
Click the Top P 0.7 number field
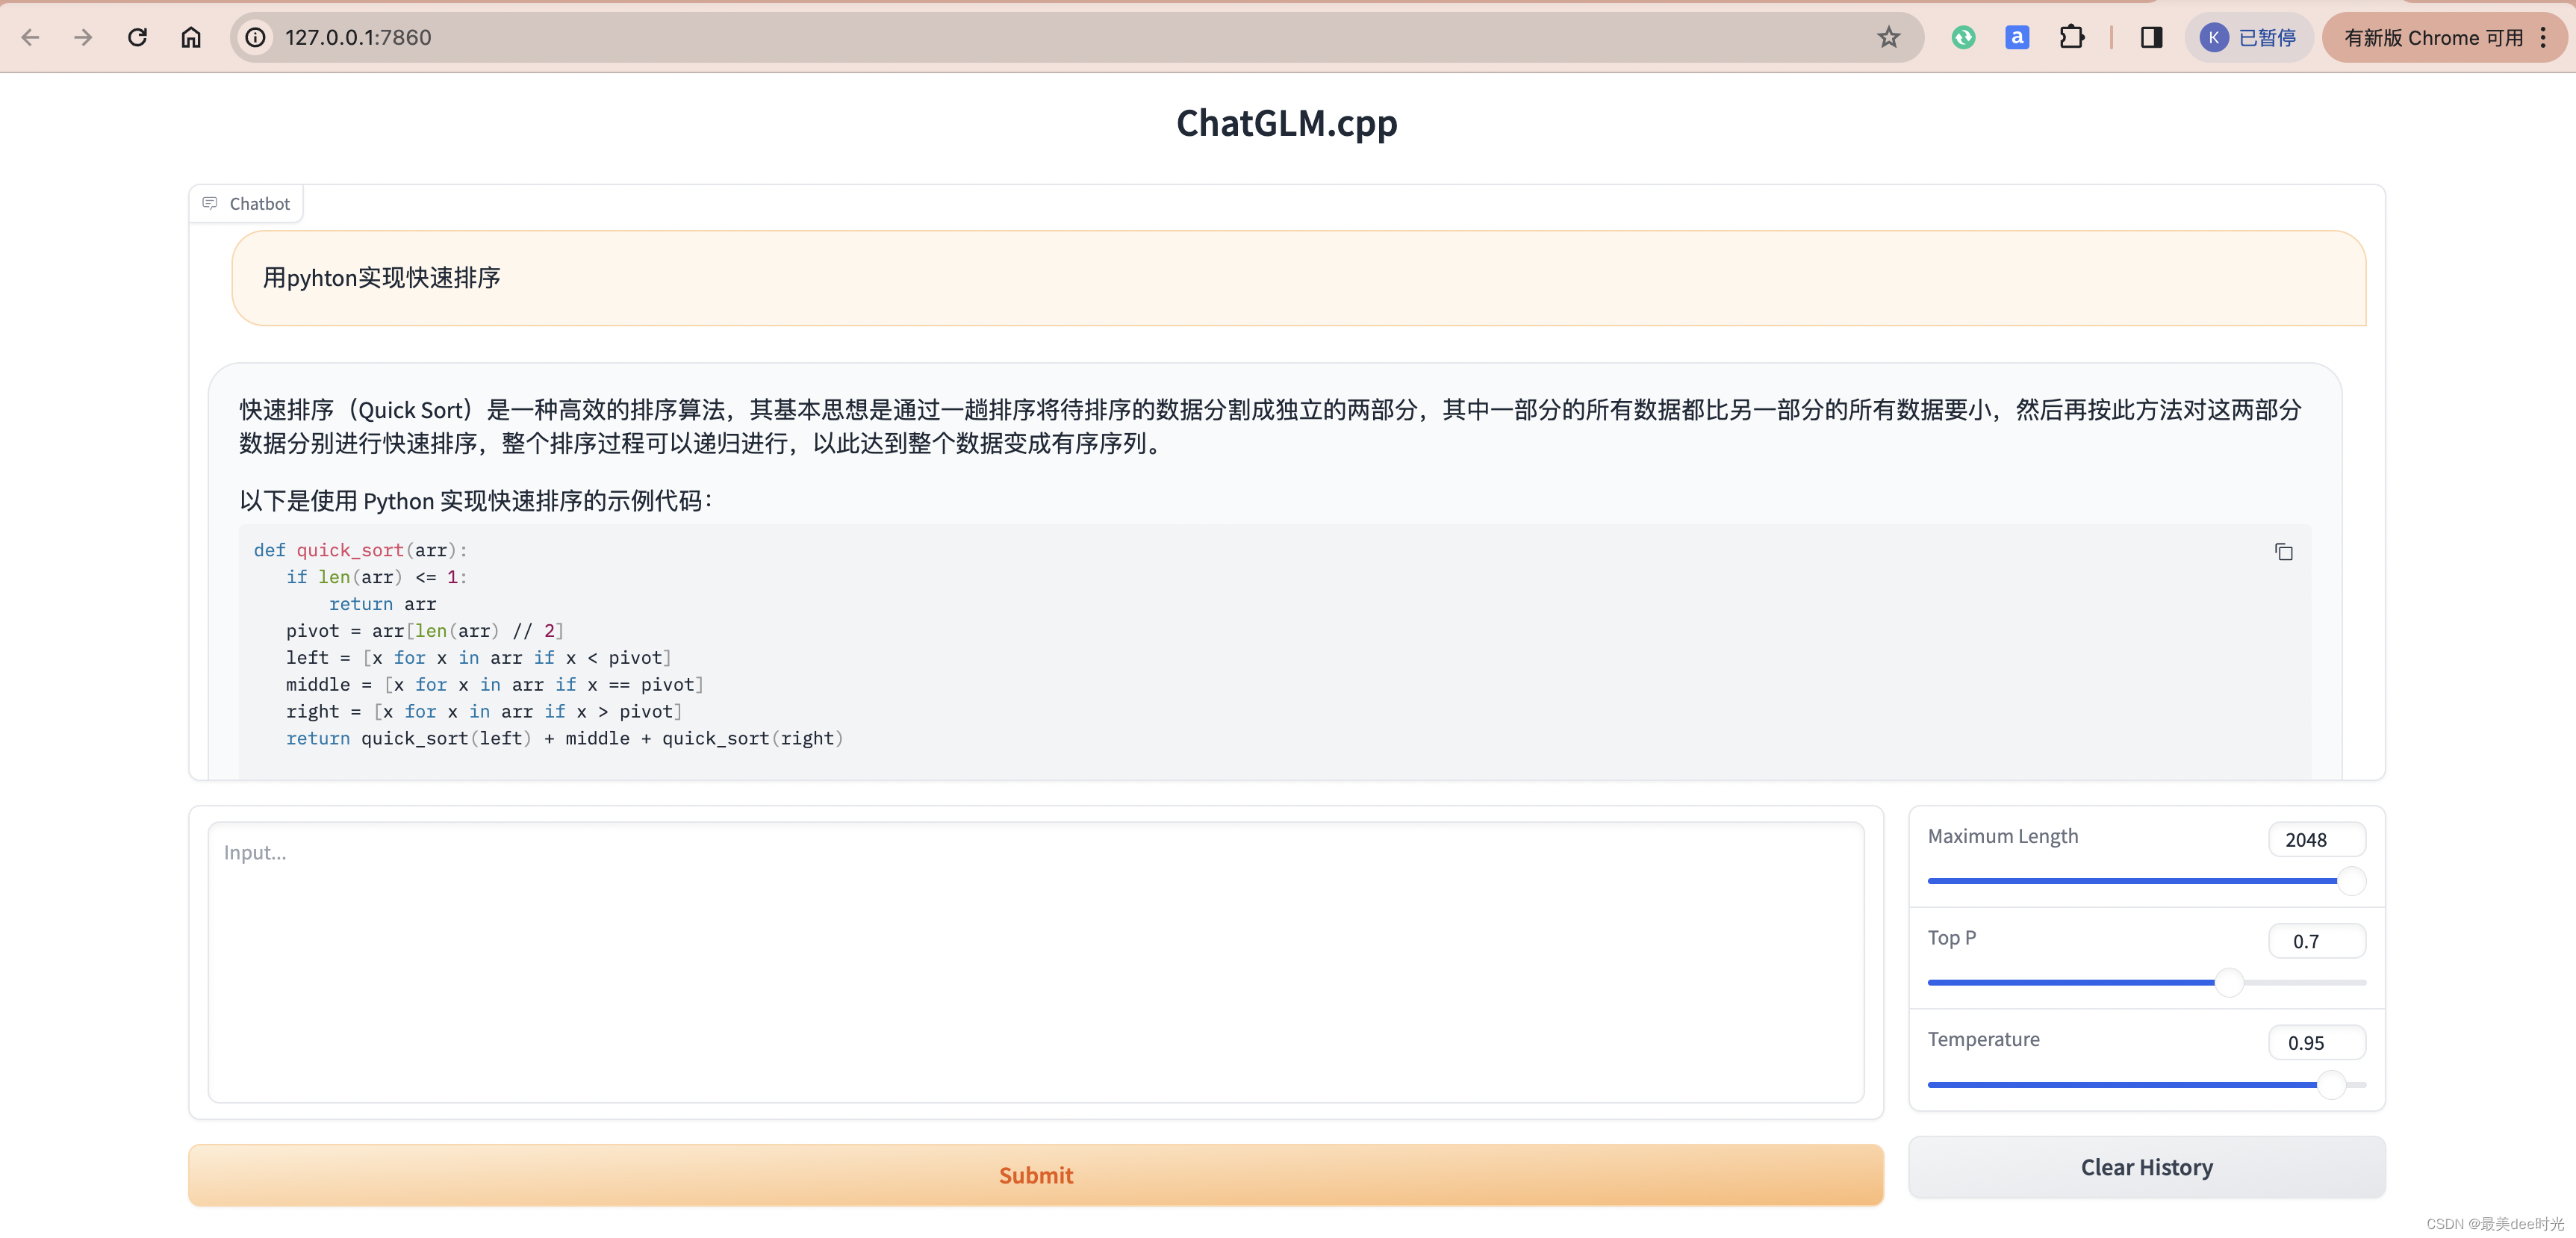[2316, 941]
